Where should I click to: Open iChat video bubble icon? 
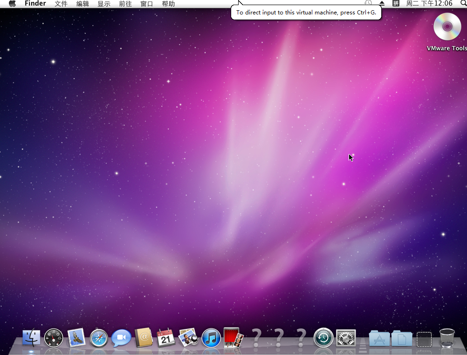(121, 338)
